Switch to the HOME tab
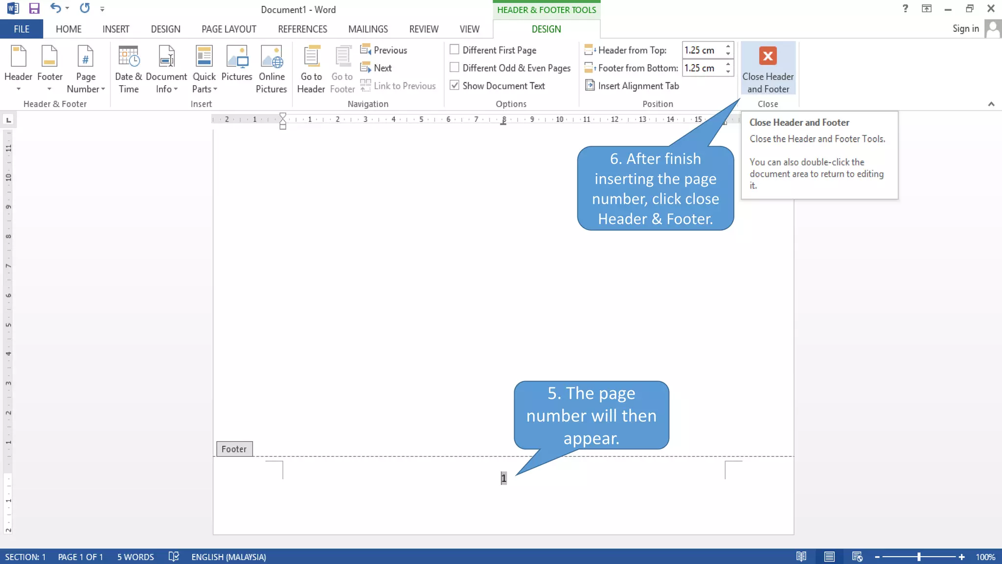The image size is (1002, 564). 68,29
